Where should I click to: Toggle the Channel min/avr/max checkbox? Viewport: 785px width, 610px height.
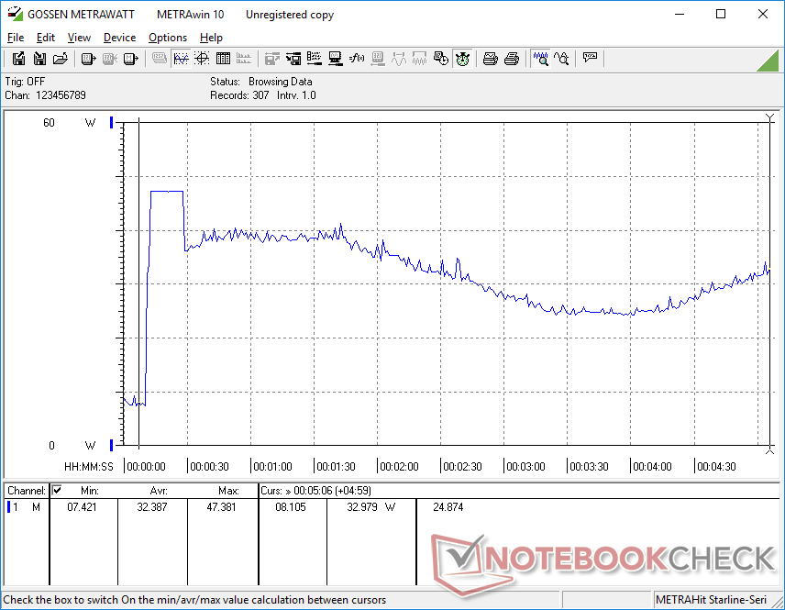(57, 490)
